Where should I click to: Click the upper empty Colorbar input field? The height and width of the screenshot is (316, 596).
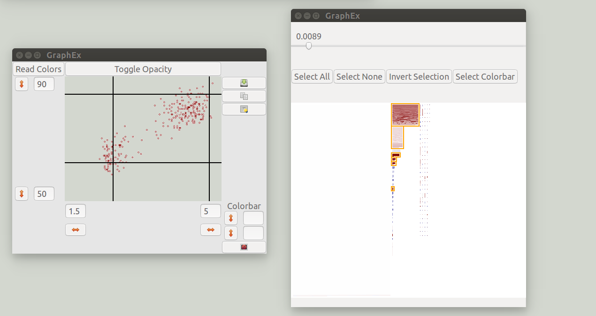tap(253, 218)
